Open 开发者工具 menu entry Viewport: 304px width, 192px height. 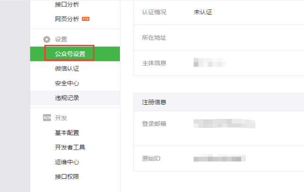click(70, 147)
